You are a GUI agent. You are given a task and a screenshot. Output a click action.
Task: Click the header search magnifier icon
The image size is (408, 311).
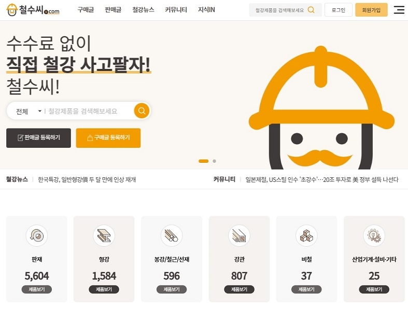point(311,10)
